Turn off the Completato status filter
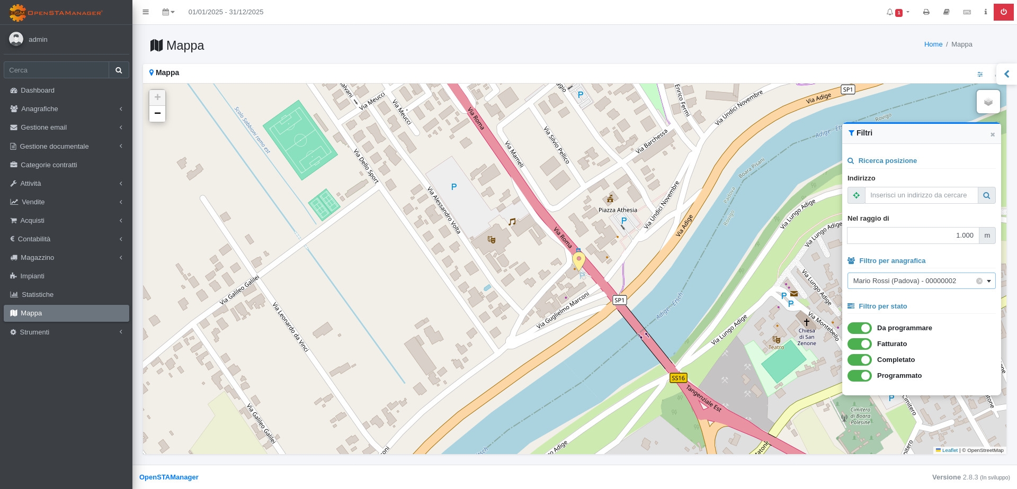 pos(859,360)
